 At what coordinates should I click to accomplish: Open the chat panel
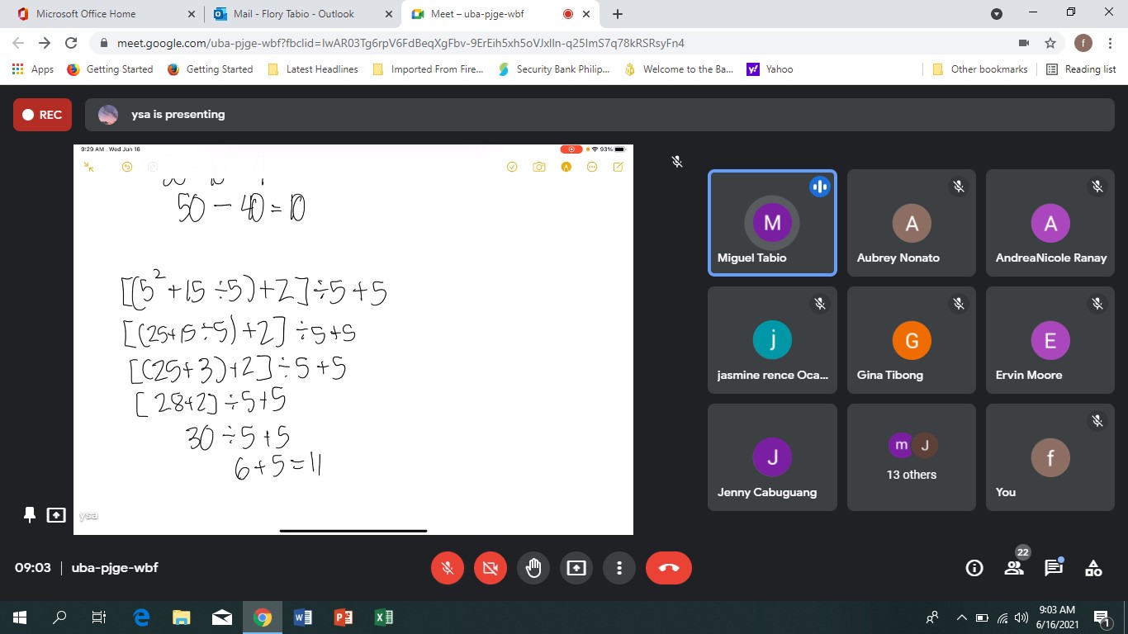coord(1053,568)
